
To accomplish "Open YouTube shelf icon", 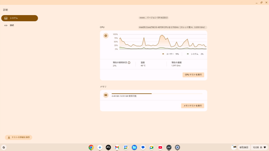I will coord(160,147).
